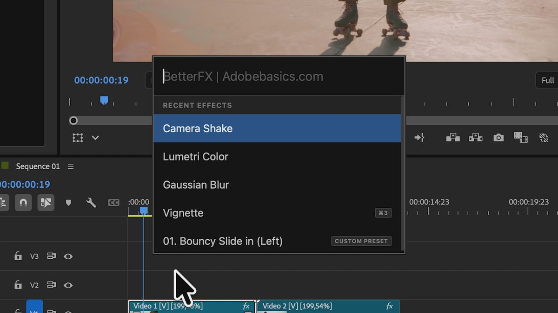Click the 00:00:19:23 ruler label
558x313 pixels.
(x=529, y=202)
